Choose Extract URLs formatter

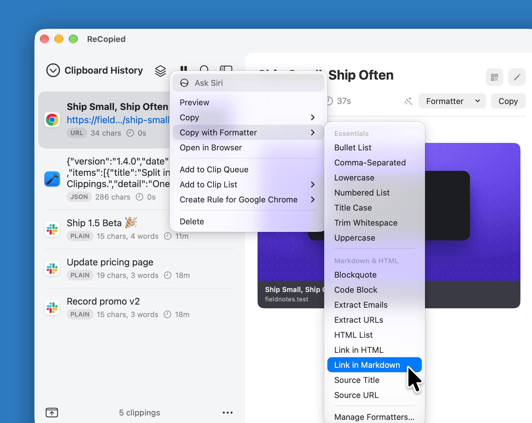(375, 320)
